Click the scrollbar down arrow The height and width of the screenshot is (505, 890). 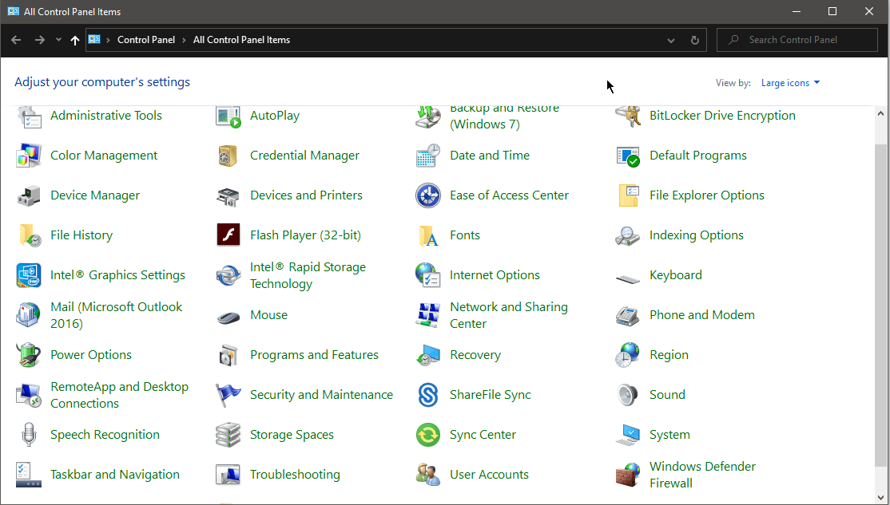click(880, 498)
